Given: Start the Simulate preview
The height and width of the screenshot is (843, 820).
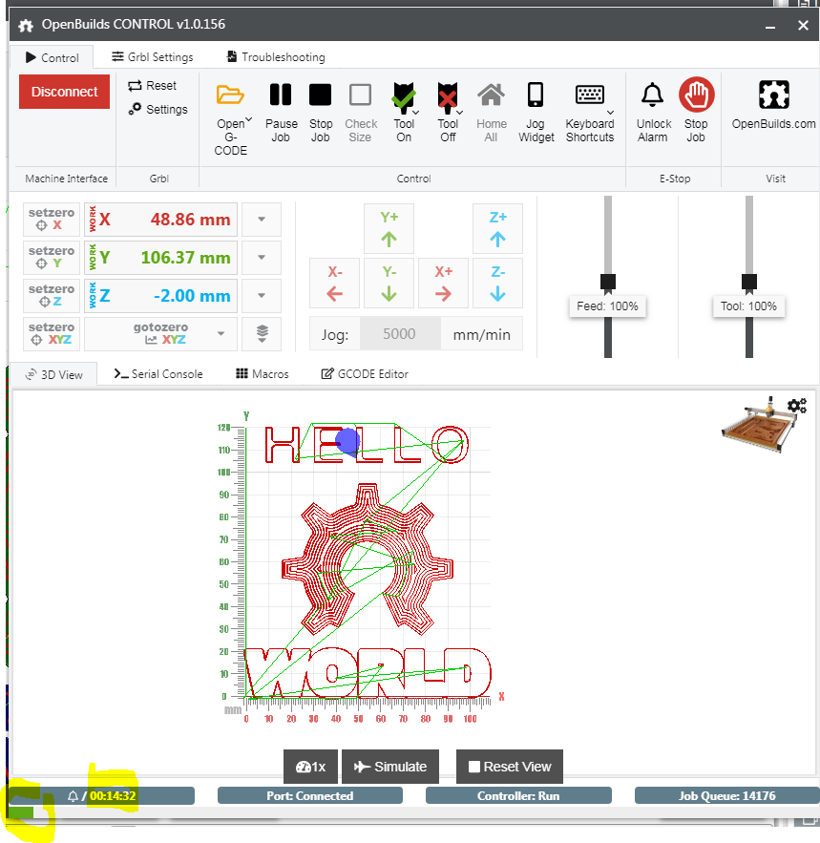Looking at the screenshot, I should pyautogui.click(x=390, y=766).
